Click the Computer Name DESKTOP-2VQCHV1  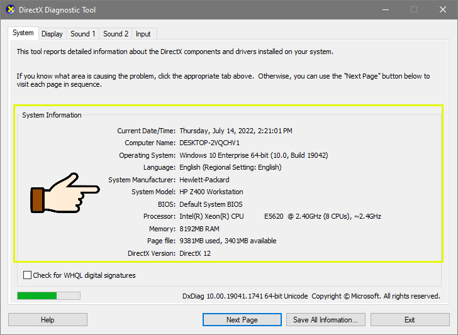[x=209, y=143]
